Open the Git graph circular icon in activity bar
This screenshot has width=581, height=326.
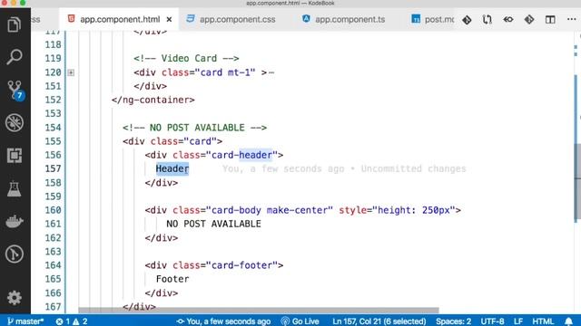(x=15, y=254)
